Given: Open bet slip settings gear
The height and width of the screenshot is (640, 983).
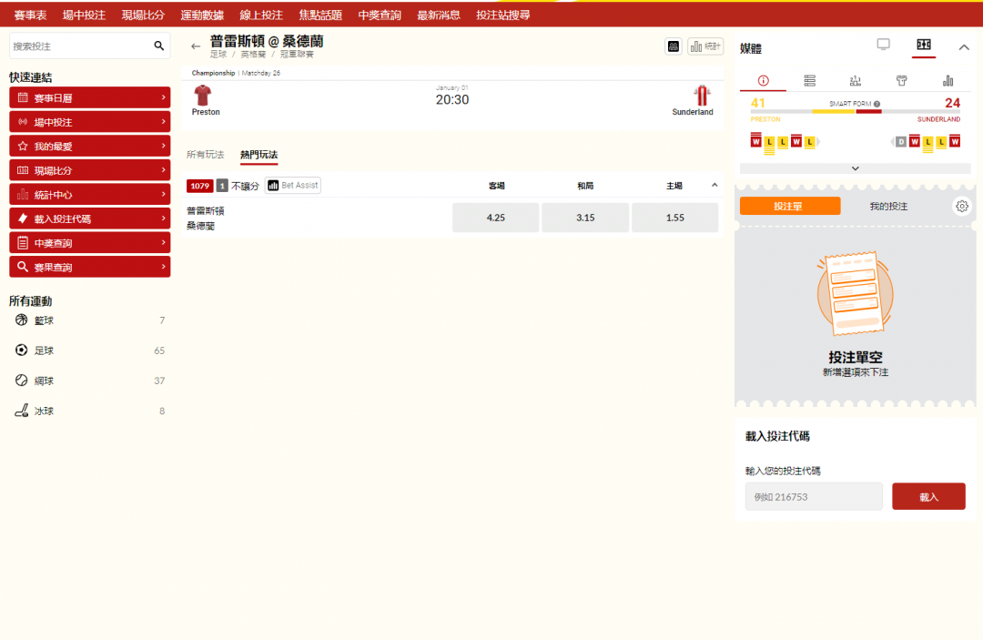Looking at the screenshot, I should tap(962, 207).
